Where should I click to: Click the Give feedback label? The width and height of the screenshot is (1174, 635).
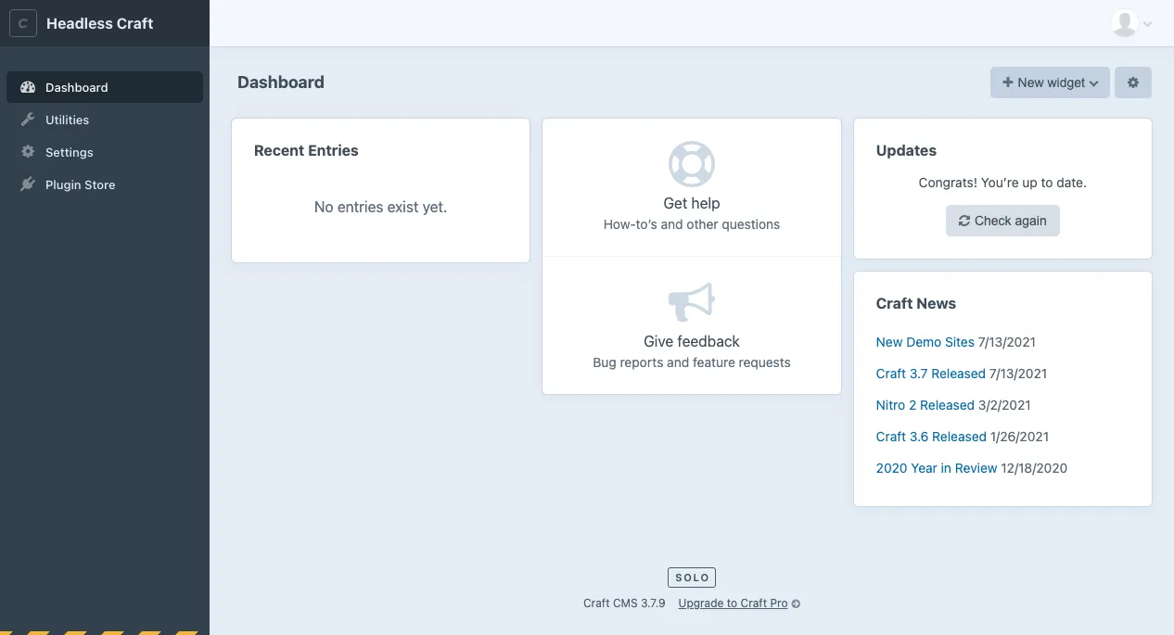[692, 341]
